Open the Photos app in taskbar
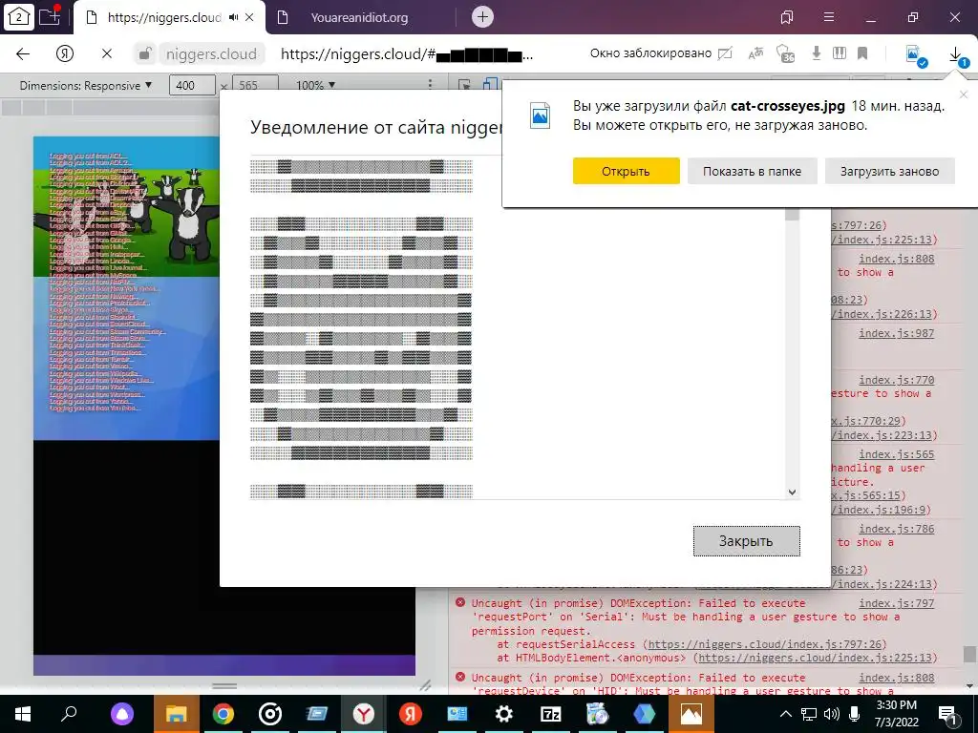This screenshot has width=978, height=733. coord(691,714)
